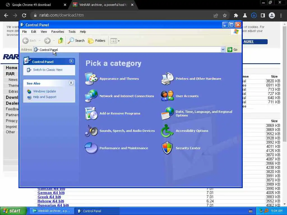Open Chrome profile avatar icon
Viewport: 287px width, 215px height.
pos(272,16)
